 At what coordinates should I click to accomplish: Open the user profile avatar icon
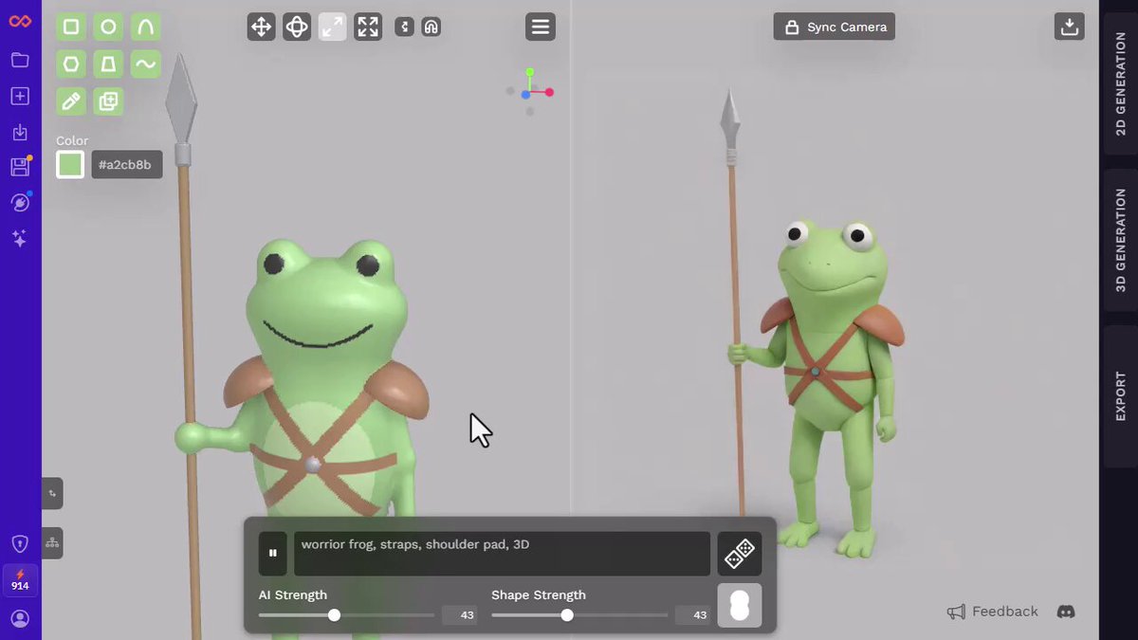click(20, 618)
